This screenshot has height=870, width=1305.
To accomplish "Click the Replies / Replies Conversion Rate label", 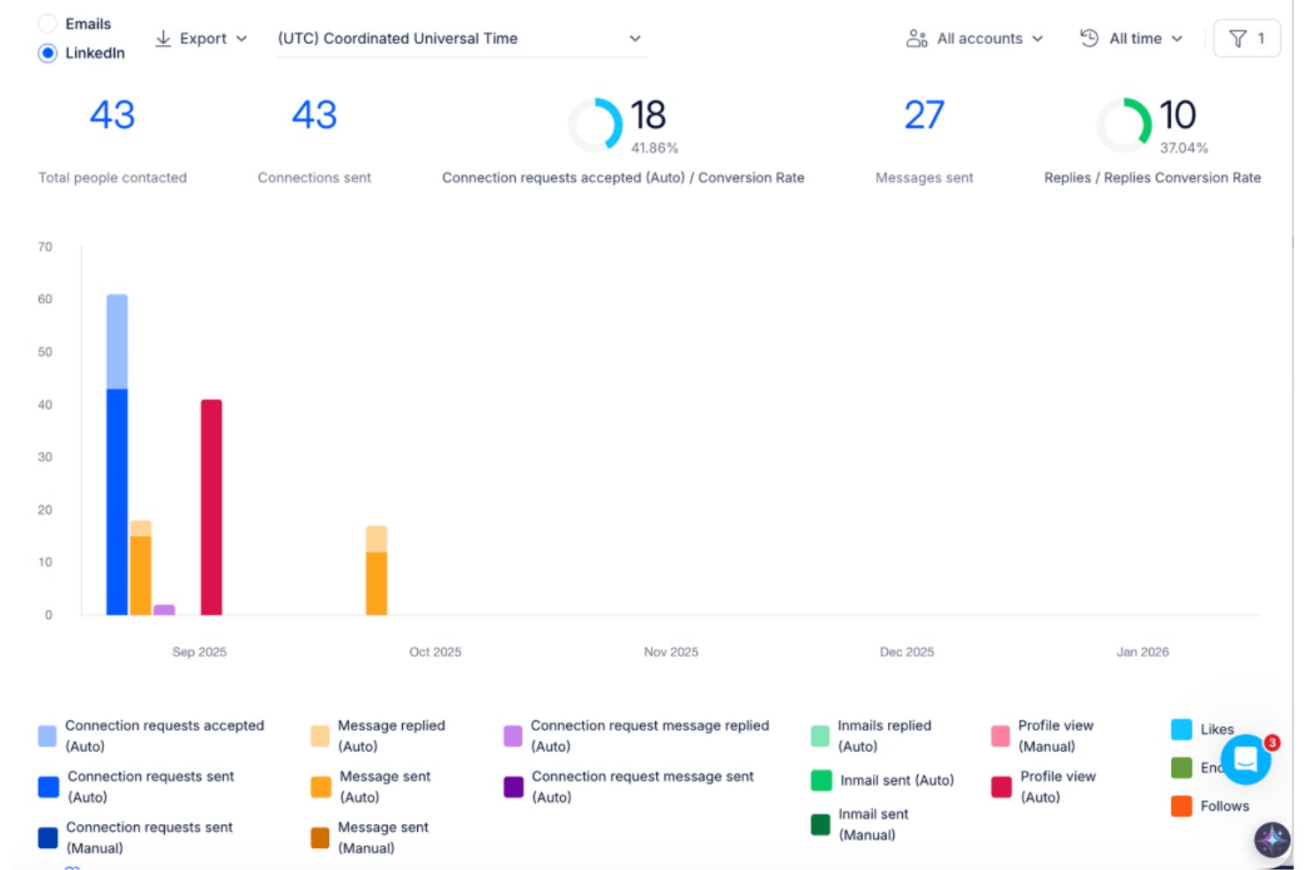I will [1152, 177].
